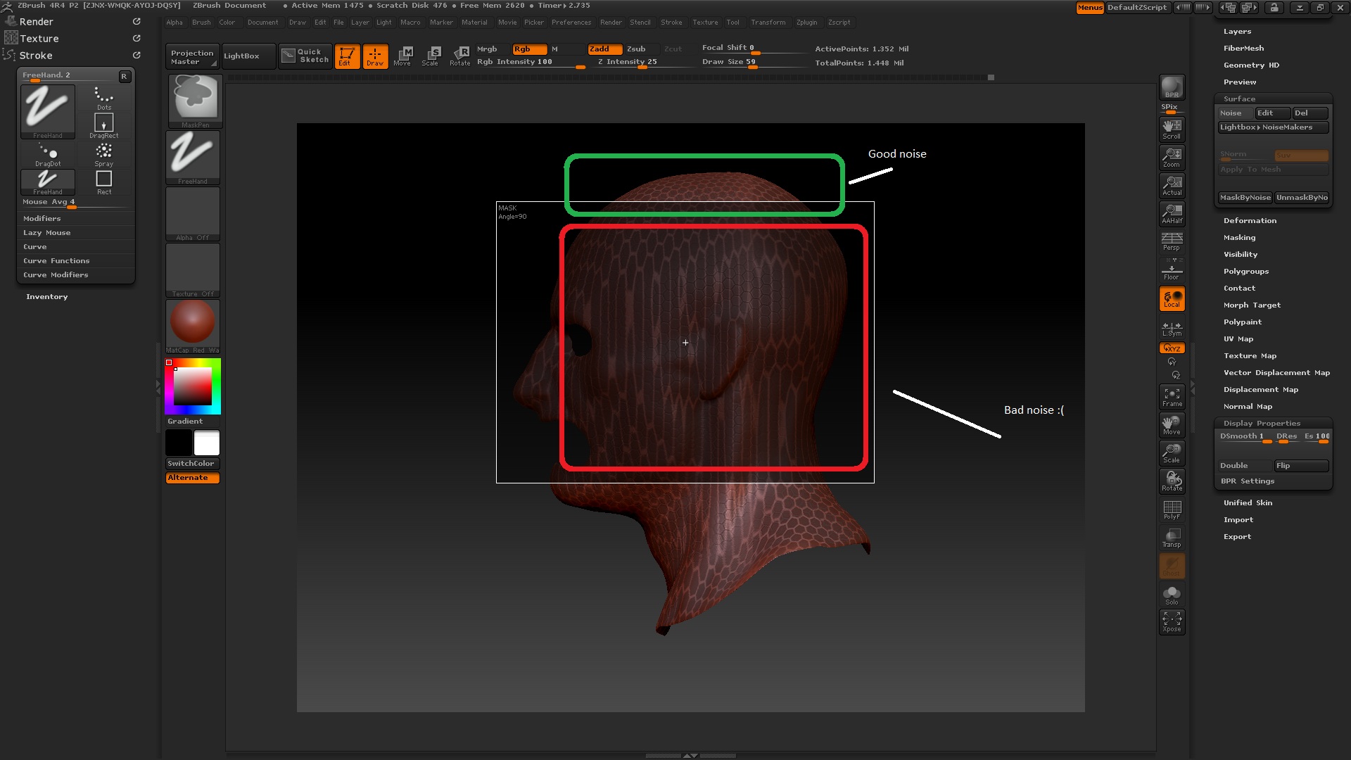The height and width of the screenshot is (760, 1351).
Task: Click the Xpose icon
Action: click(1172, 622)
